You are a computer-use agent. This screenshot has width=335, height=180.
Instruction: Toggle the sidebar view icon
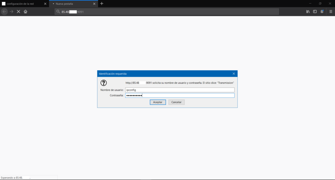315,11
